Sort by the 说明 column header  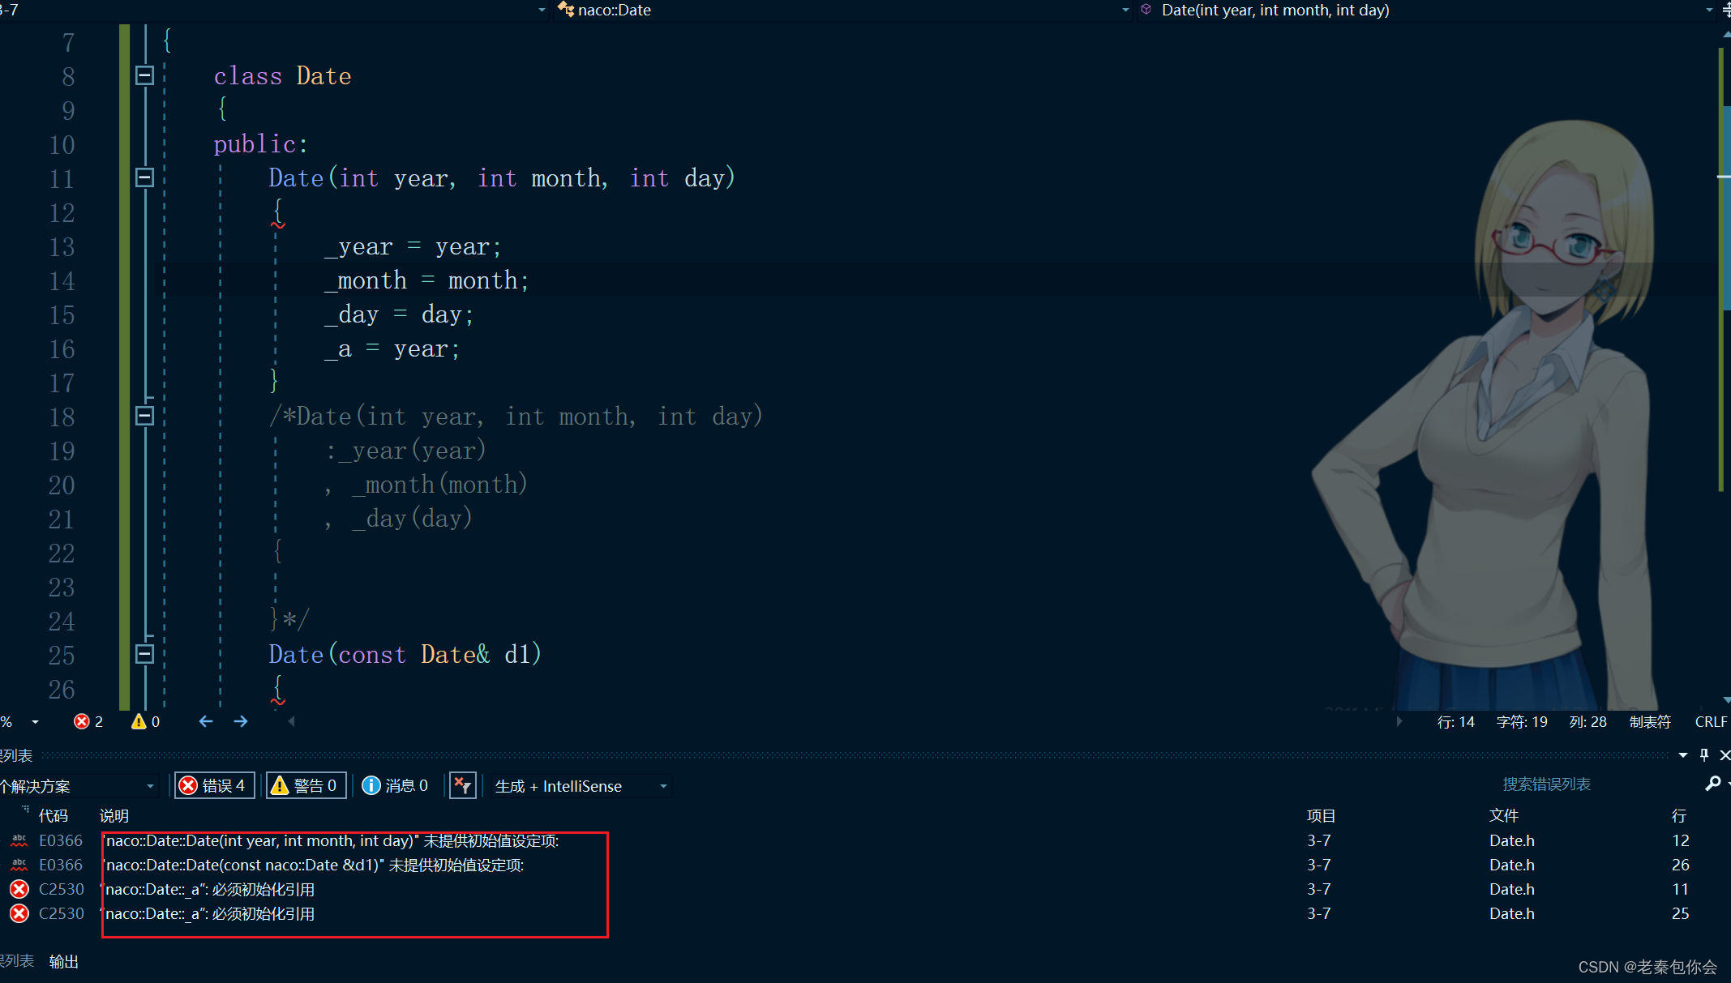pyautogui.click(x=114, y=815)
